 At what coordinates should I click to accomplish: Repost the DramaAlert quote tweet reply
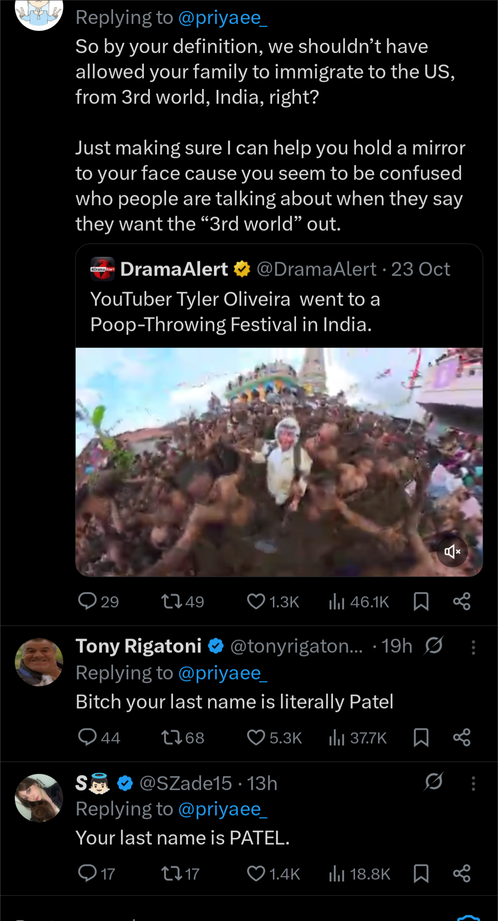pyautogui.click(x=171, y=602)
